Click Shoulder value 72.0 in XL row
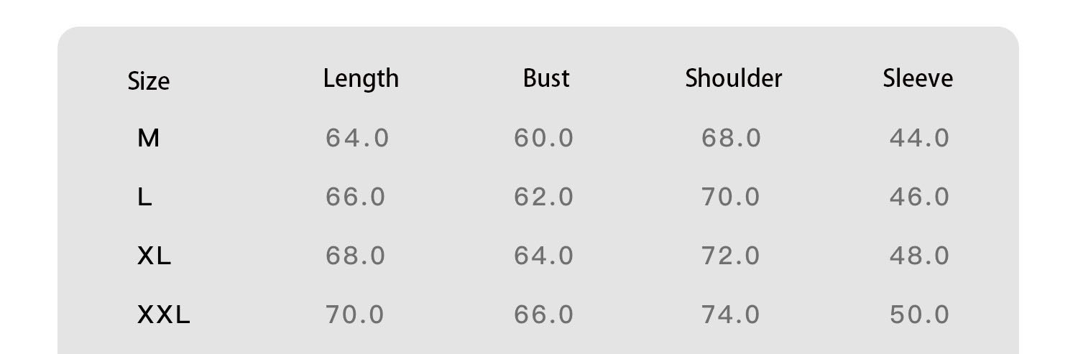The image size is (1078, 354). point(731,256)
